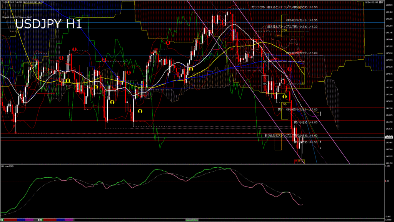Select wave label 2 near the channel

pos(321,148)
